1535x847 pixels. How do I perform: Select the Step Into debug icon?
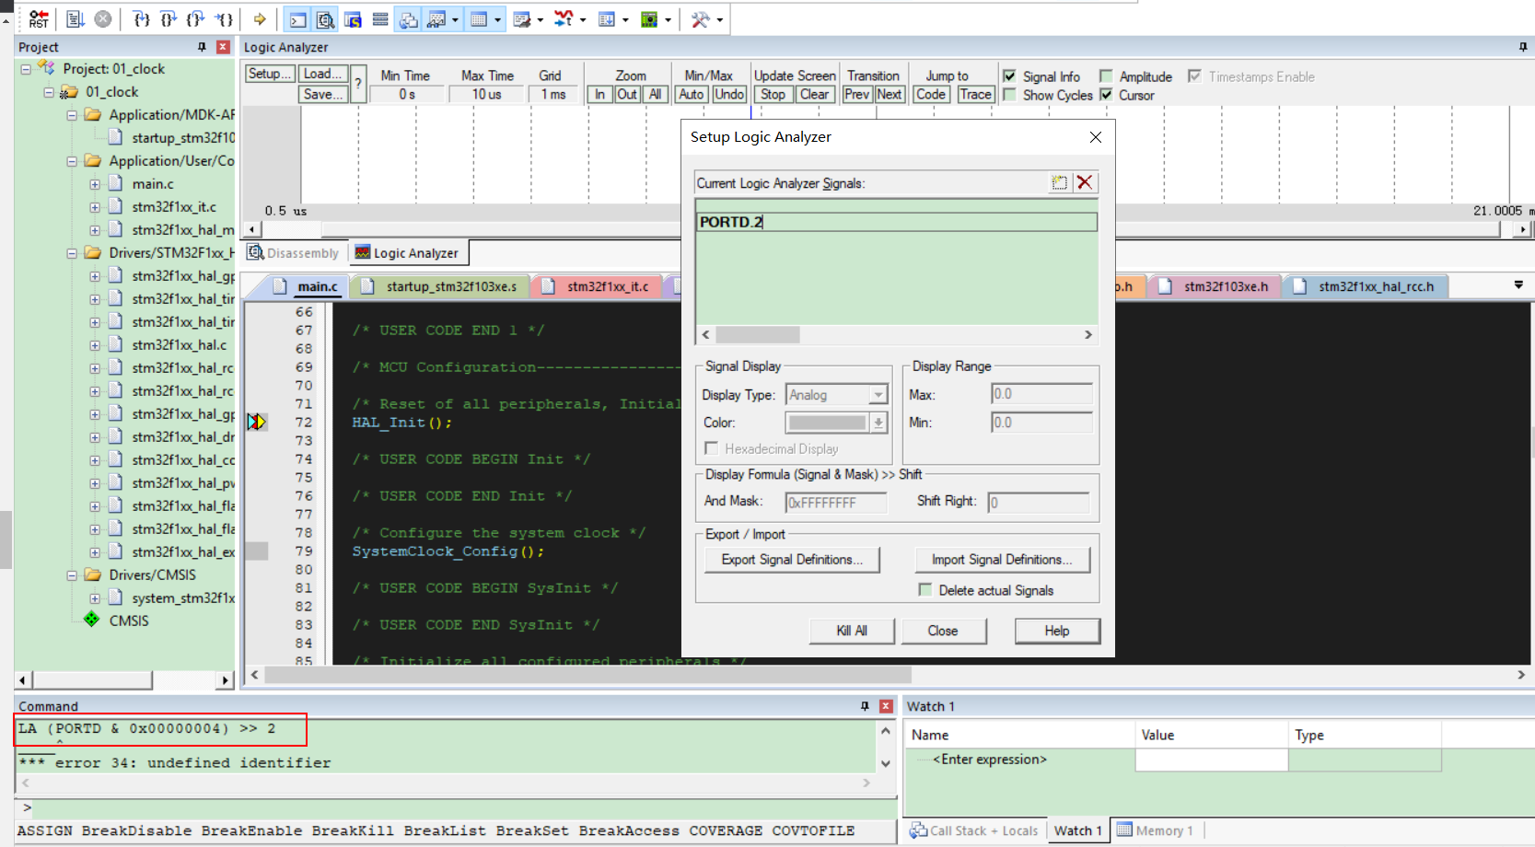click(x=141, y=18)
